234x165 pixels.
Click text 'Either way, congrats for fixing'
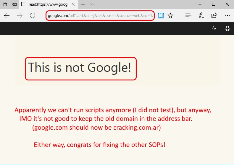point(76,145)
